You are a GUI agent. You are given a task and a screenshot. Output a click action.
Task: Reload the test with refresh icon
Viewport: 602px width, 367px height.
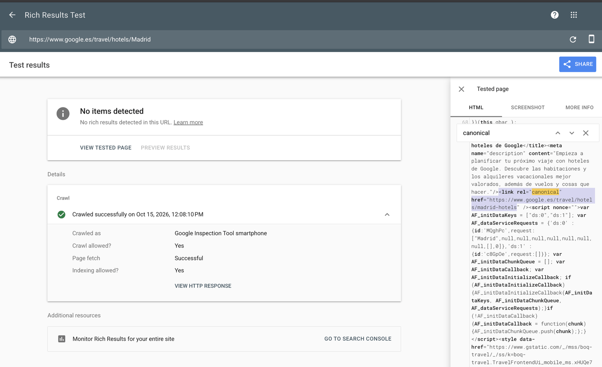[x=573, y=39]
